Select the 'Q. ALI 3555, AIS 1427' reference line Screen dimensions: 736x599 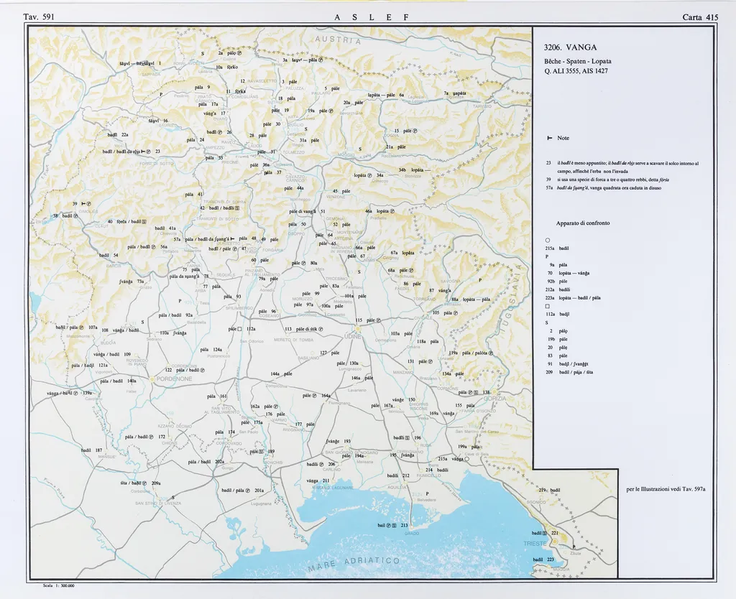[x=577, y=70]
